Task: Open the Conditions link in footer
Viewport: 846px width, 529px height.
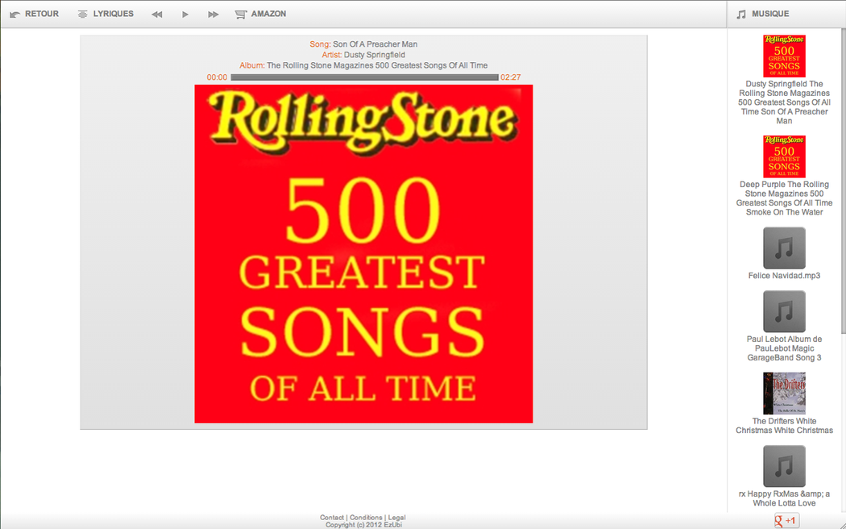Action: (366, 518)
